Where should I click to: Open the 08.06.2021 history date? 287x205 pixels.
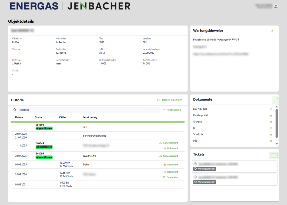pos(21,185)
